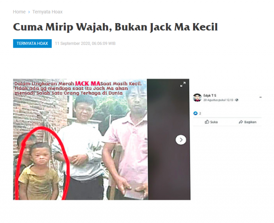The height and width of the screenshot is (223, 274).
Task: View the reaction count of 2
Action: pyautogui.click(x=200, y=113)
